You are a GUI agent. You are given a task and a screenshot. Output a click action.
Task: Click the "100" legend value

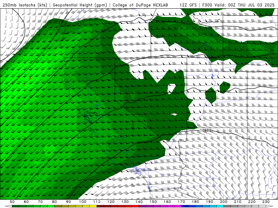coord(83,202)
